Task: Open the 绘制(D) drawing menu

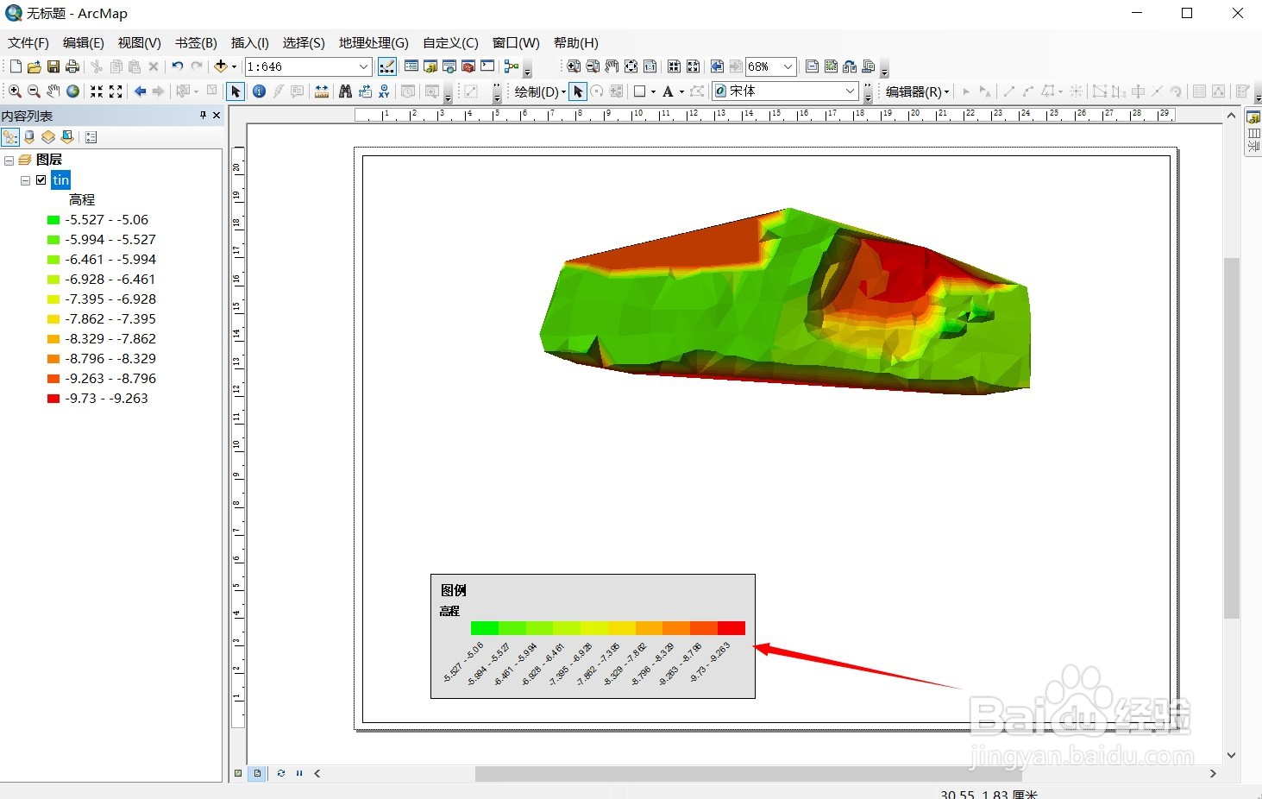Action: (x=541, y=91)
